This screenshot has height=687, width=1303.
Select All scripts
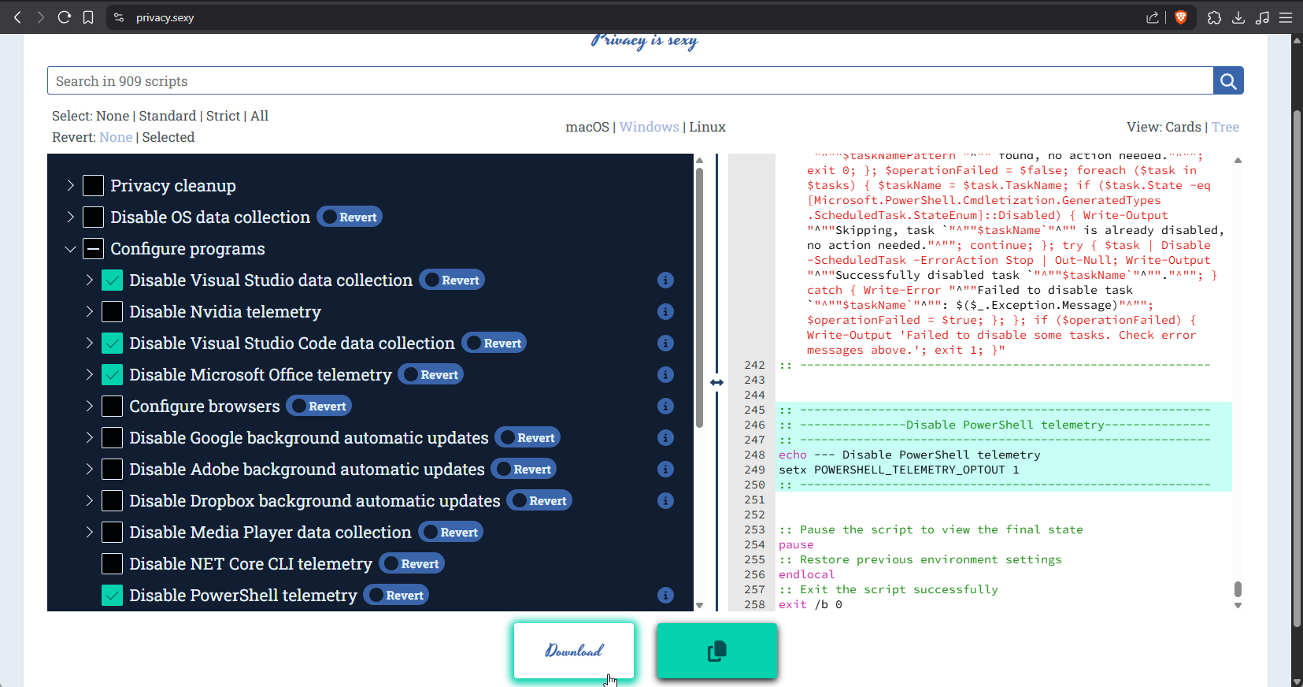(x=260, y=116)
